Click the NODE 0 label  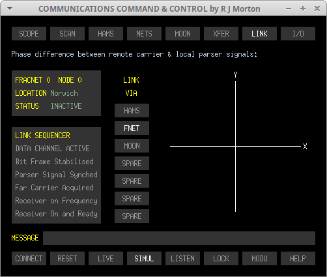pyautogui.click(x=70, y=80)
